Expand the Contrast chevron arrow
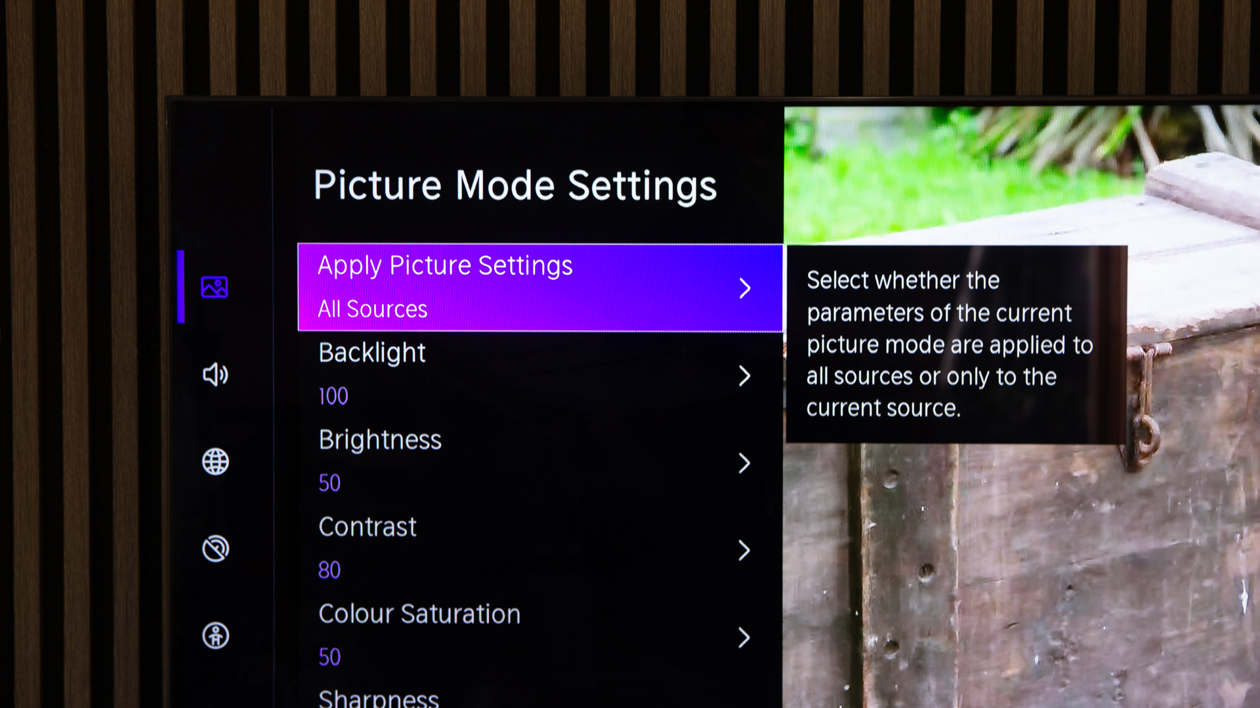Screen dimensions: 1260x708 tap(744, 550)
